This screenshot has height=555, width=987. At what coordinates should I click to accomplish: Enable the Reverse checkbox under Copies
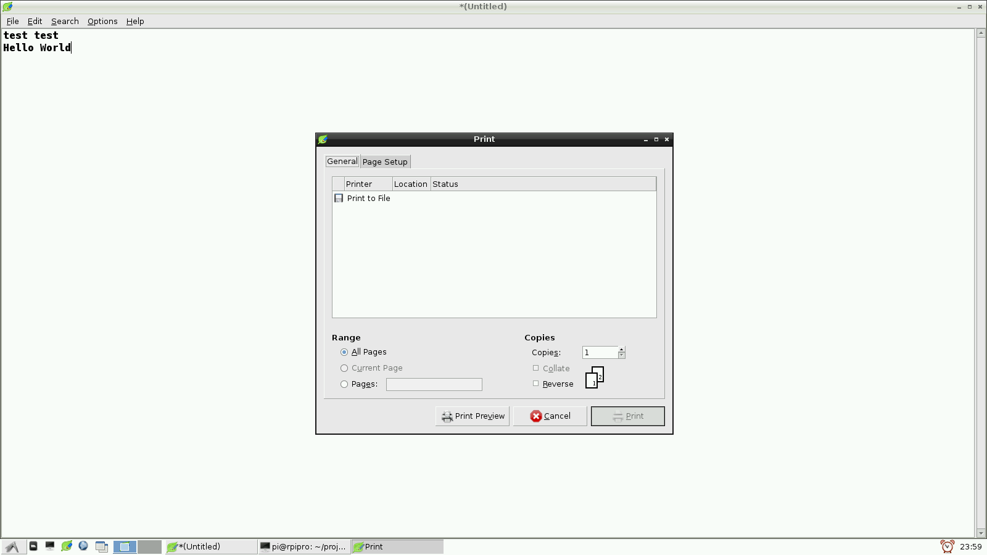(535, 383)
